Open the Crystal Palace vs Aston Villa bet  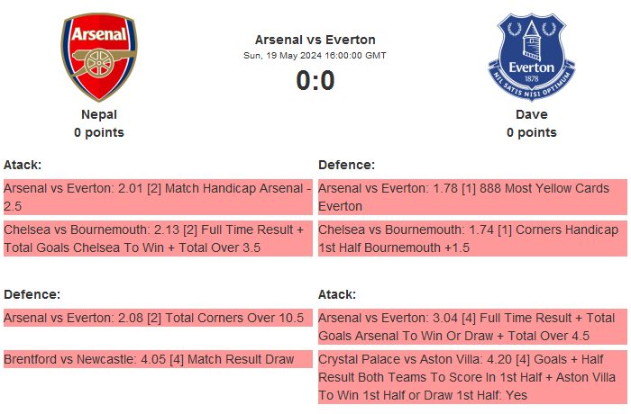472,377
